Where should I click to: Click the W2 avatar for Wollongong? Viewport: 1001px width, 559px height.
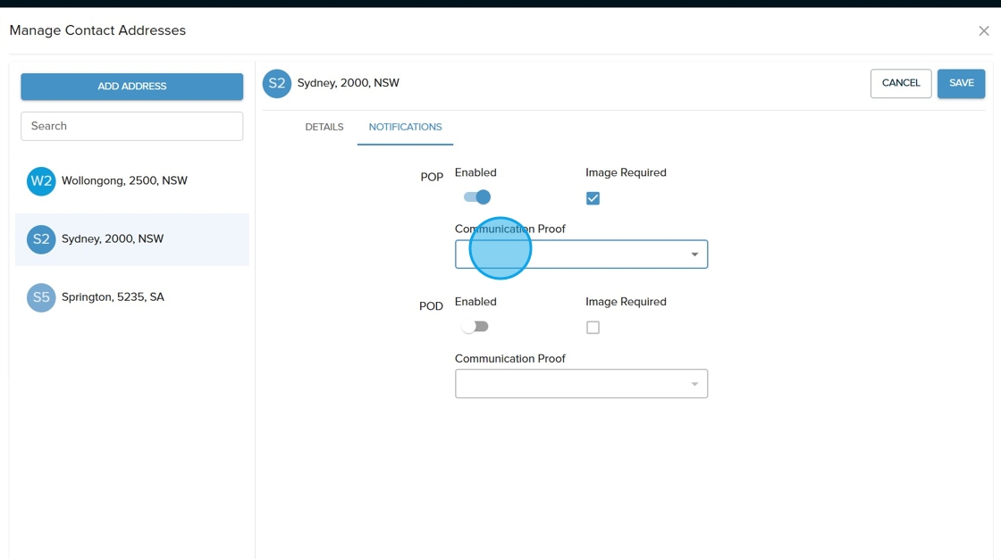41,181
